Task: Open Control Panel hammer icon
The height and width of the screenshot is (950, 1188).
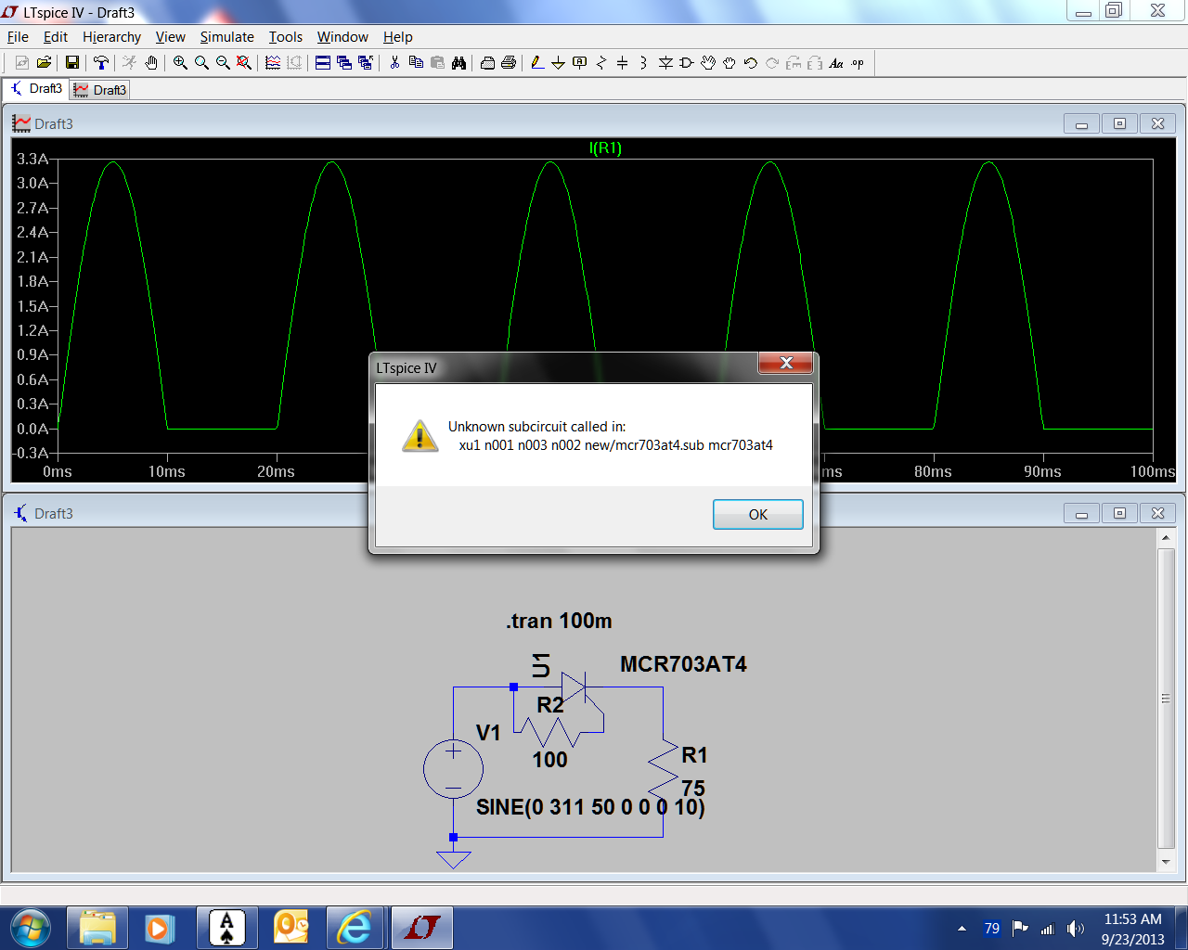Action: (100, 63)
